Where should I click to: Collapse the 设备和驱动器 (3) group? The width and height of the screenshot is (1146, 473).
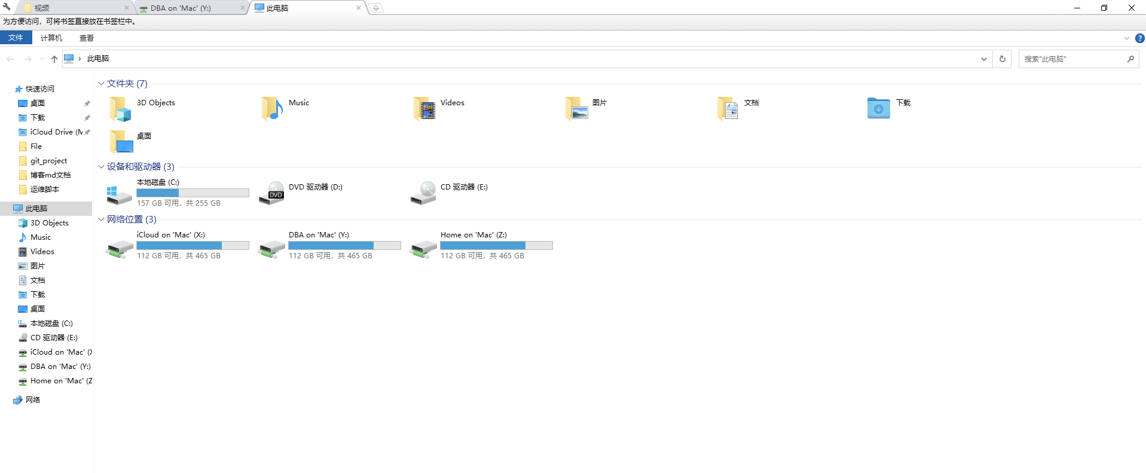[101, 167]
